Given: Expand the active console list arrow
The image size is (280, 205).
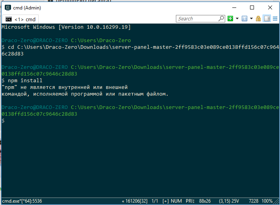Looking at the screenshot, I should click(x=251, y=18).
